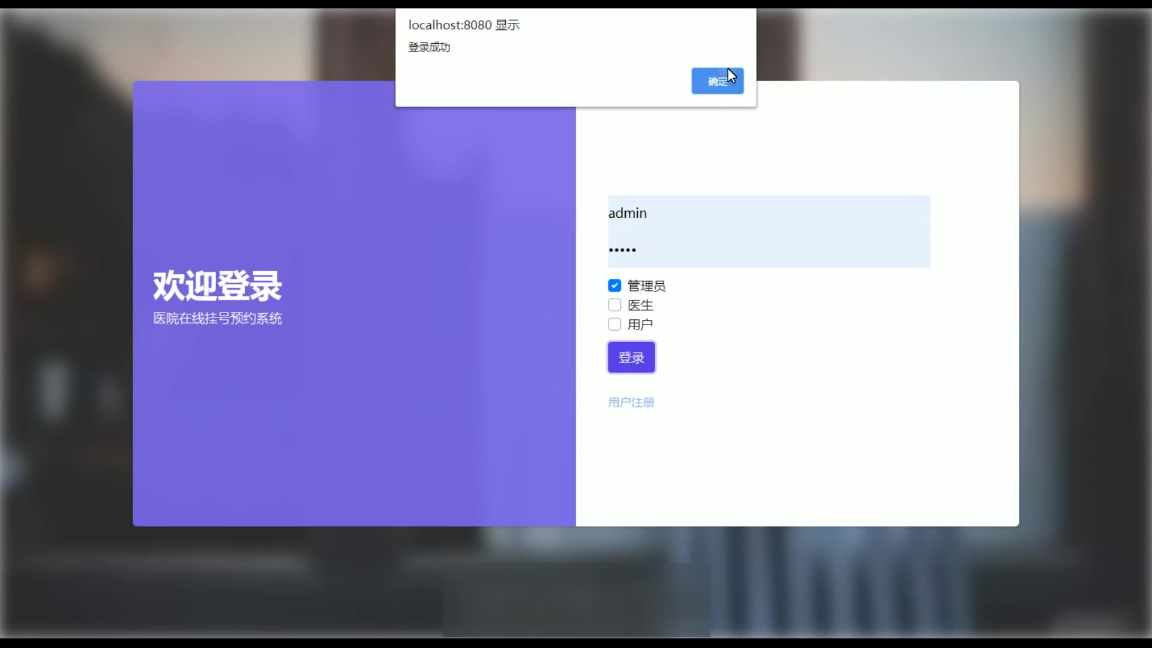Viewport: 1152px width, 648px height.
Task: Click the 管理员 label text
Action: [x=646, y=286]
